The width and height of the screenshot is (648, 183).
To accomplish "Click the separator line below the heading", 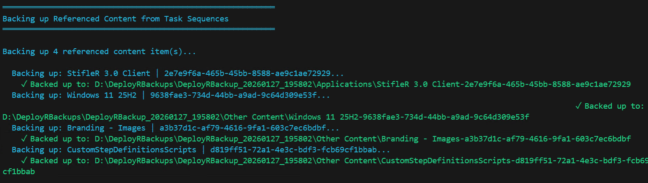I will tap(138, 29).
